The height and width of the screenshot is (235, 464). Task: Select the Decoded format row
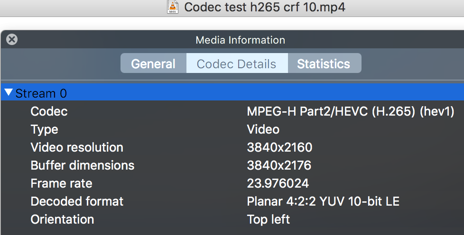pos(232,201)
